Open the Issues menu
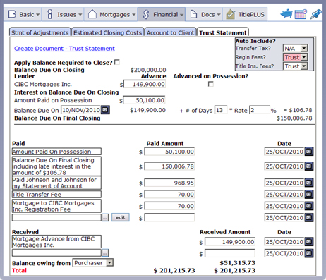Image resolution: width=326 pixels, height=280 pixels. [x=63, y=14]
